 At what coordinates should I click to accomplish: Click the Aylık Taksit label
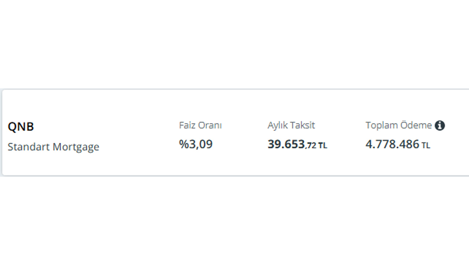[x=291, y=125]
